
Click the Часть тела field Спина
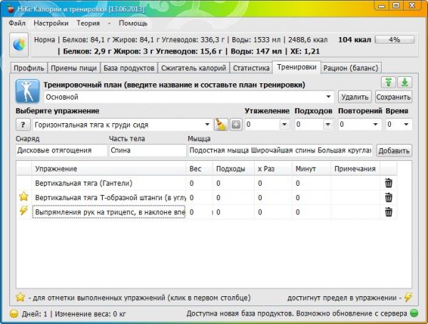tap(148, 150)
